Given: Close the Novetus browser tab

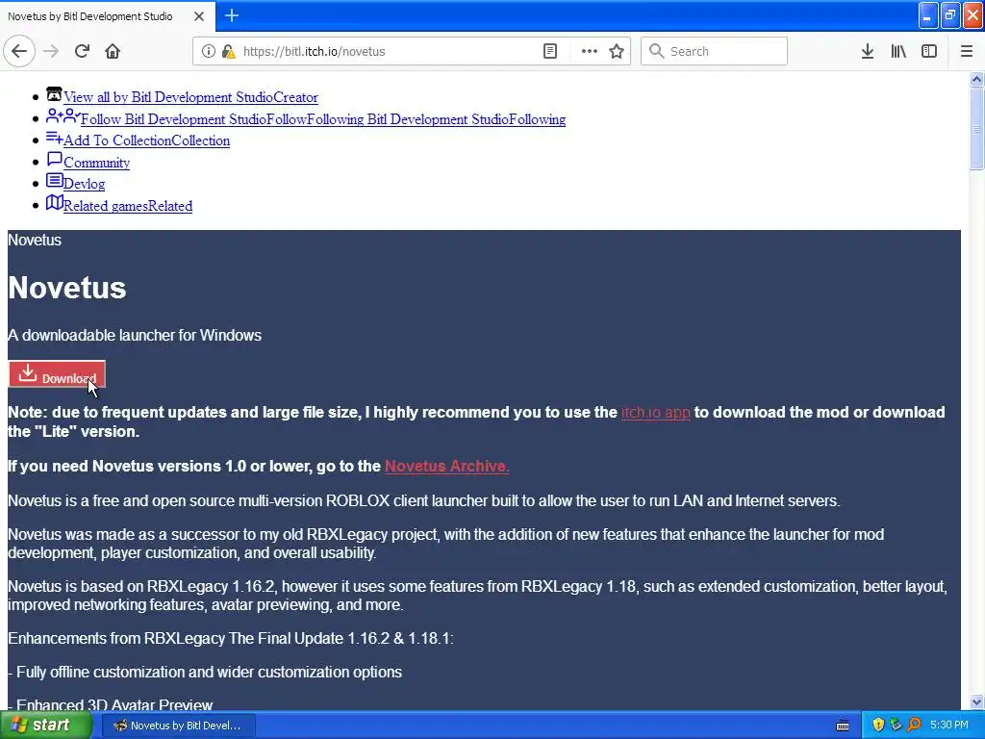Looking at the screenshot, I should [x=199, y=16].
